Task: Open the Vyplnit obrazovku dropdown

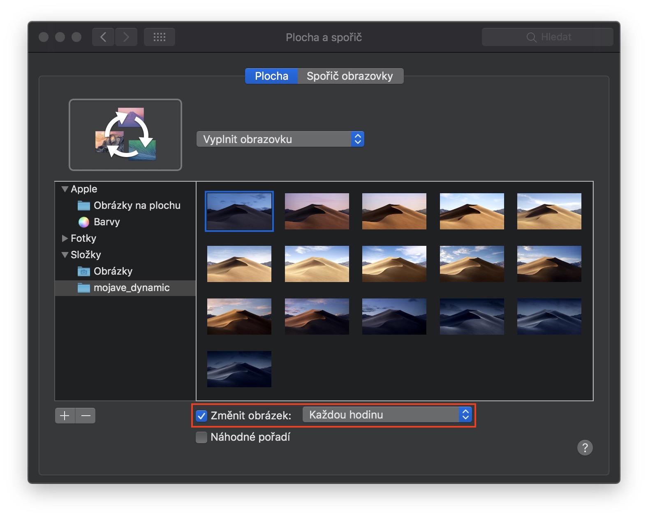Action: pyautogui.click(x=280, y=139)
